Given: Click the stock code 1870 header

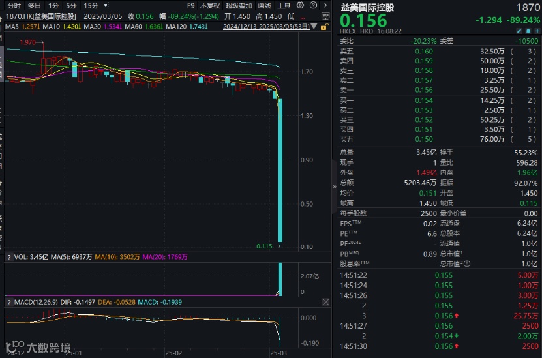Looking at the screenshot, I should (x=528, y=7).
